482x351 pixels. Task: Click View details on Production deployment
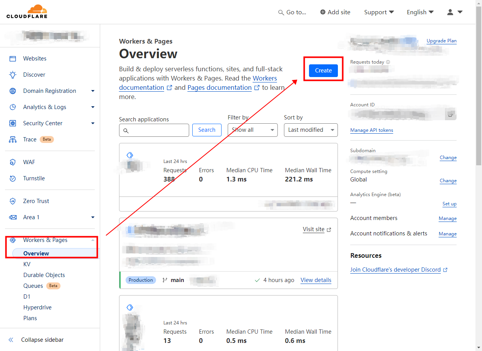(x=316, y=280)
